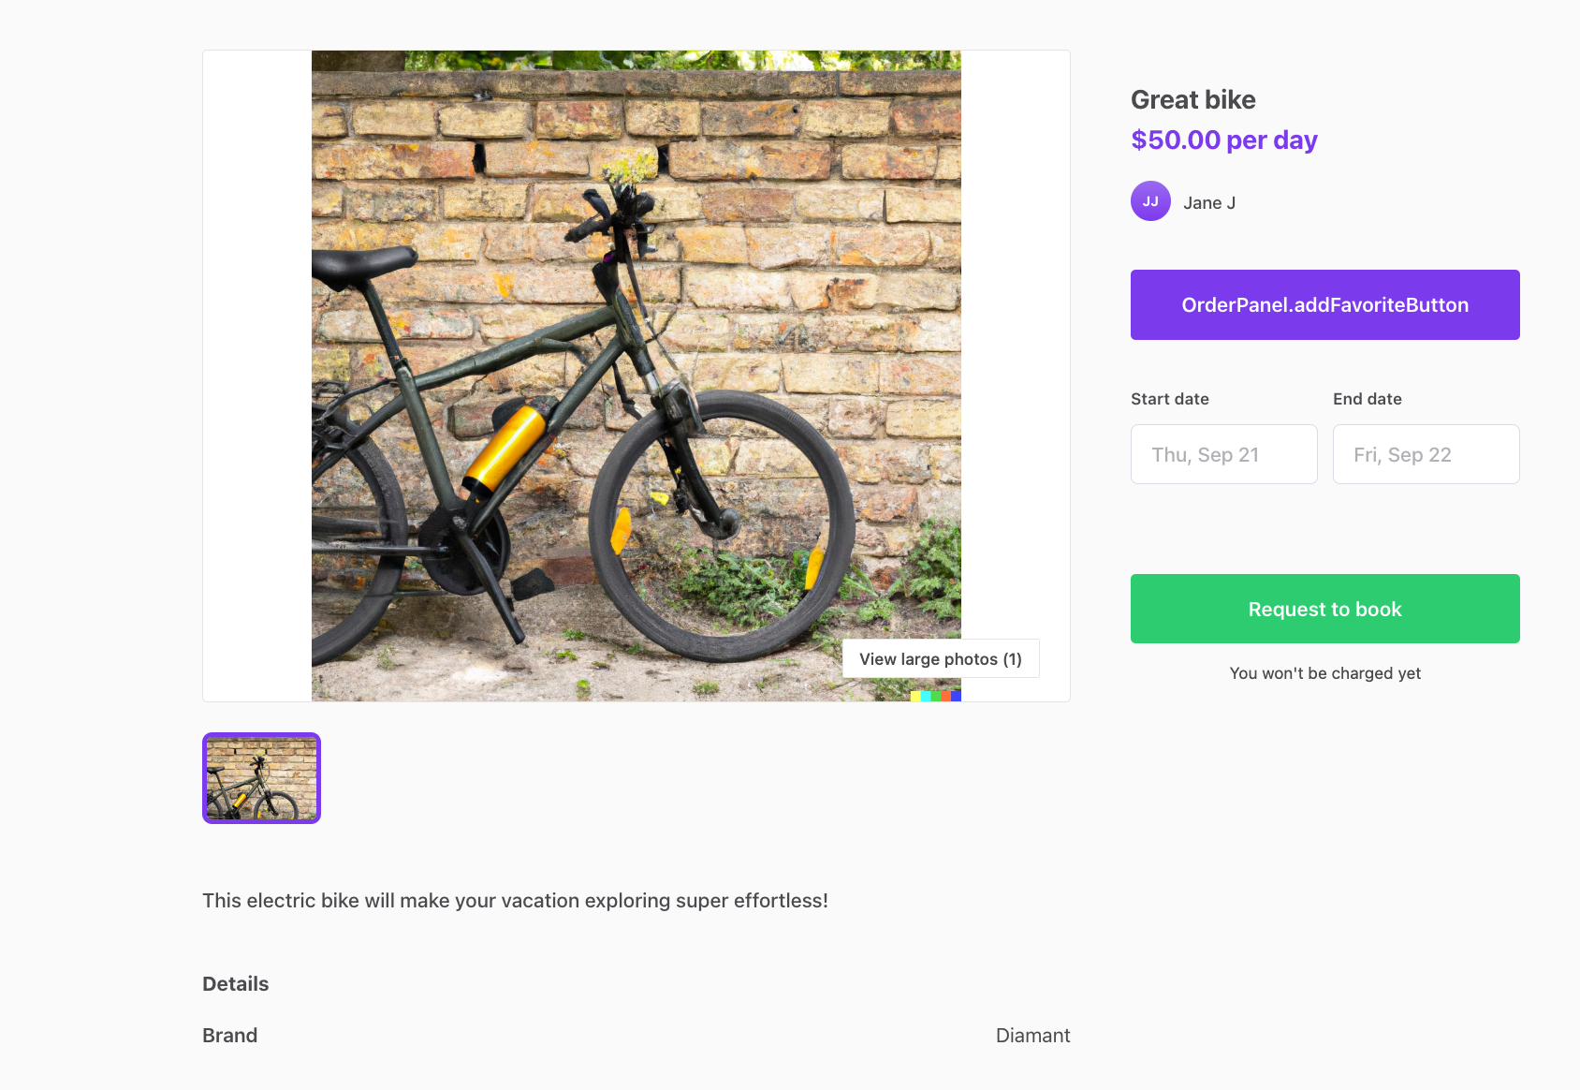The width and height of the screenshot is (1580, 1090).
Task: Click the Diamant brand value
Action: (1032, 1035)
